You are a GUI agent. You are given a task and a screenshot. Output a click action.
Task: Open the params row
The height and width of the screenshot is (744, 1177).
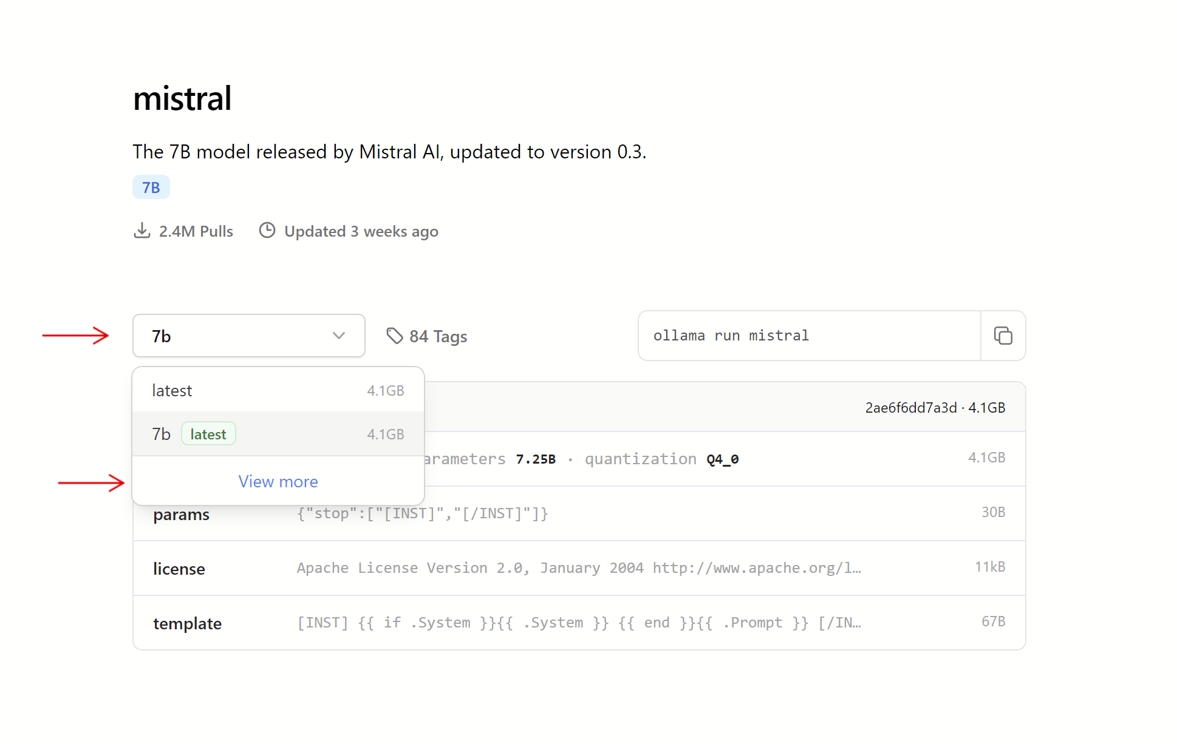coord(579,513)
